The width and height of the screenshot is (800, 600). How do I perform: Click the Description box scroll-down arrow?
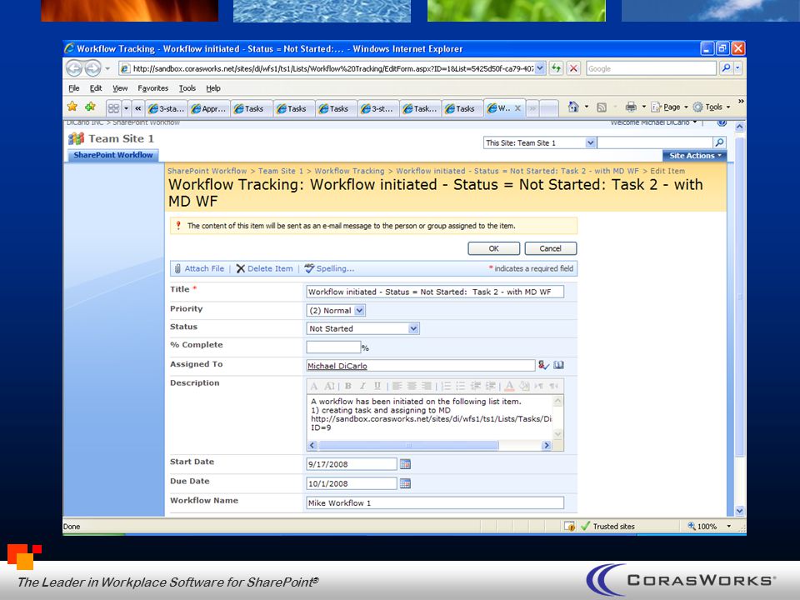tap(557, 433)
